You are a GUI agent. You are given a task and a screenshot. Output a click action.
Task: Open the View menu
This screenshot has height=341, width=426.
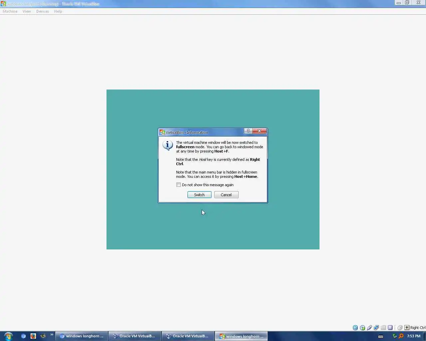coord(27,11)
